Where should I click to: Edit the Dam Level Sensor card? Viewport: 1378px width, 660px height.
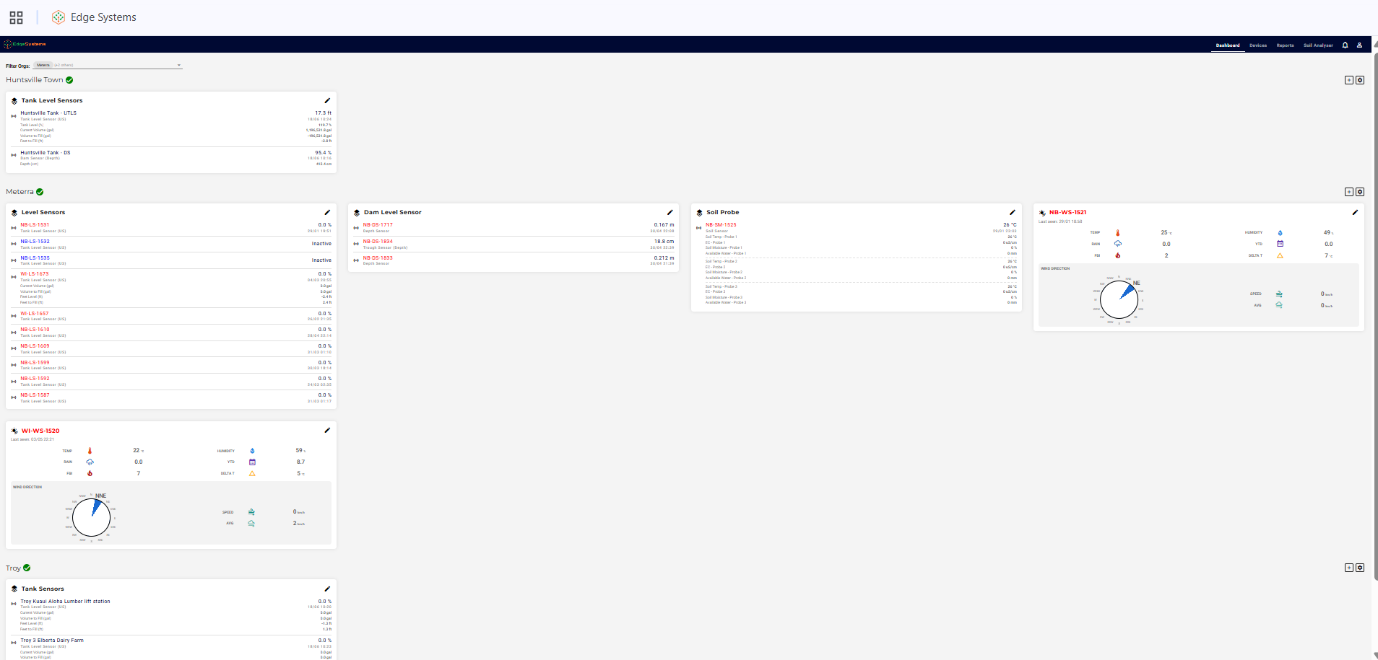[x=669, y=212]
